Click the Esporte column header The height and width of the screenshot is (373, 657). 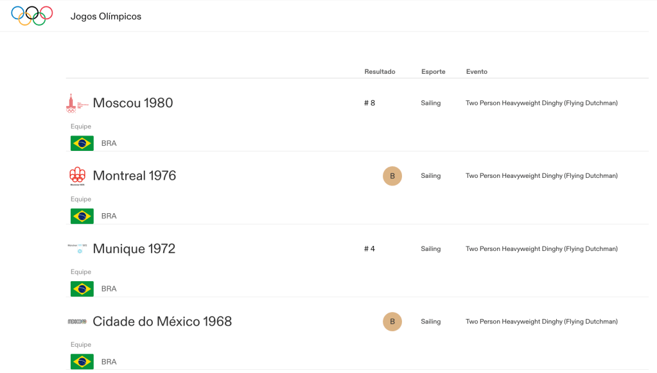(x=434, y=72)
